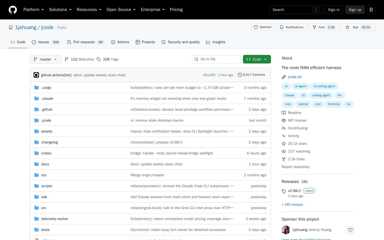This screenshot has height=240, width=384.
Task: Click the Sign in button
Action: pyautogui.click(x=334, y=10)
